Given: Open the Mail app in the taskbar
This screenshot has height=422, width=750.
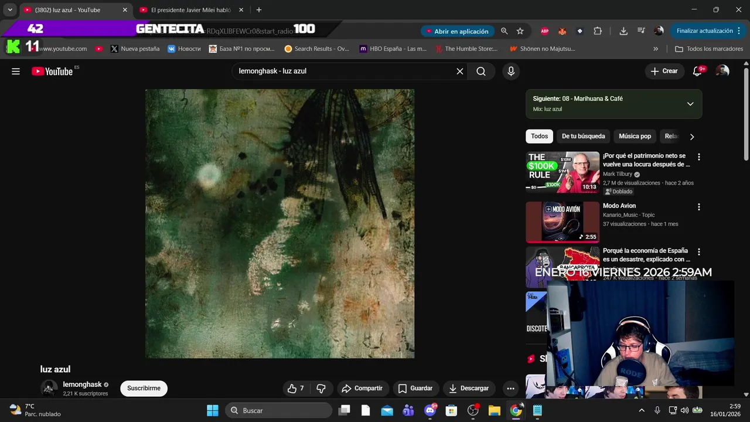Looking at the screenshot, I should pyautogui.click(x=387, y=410).
